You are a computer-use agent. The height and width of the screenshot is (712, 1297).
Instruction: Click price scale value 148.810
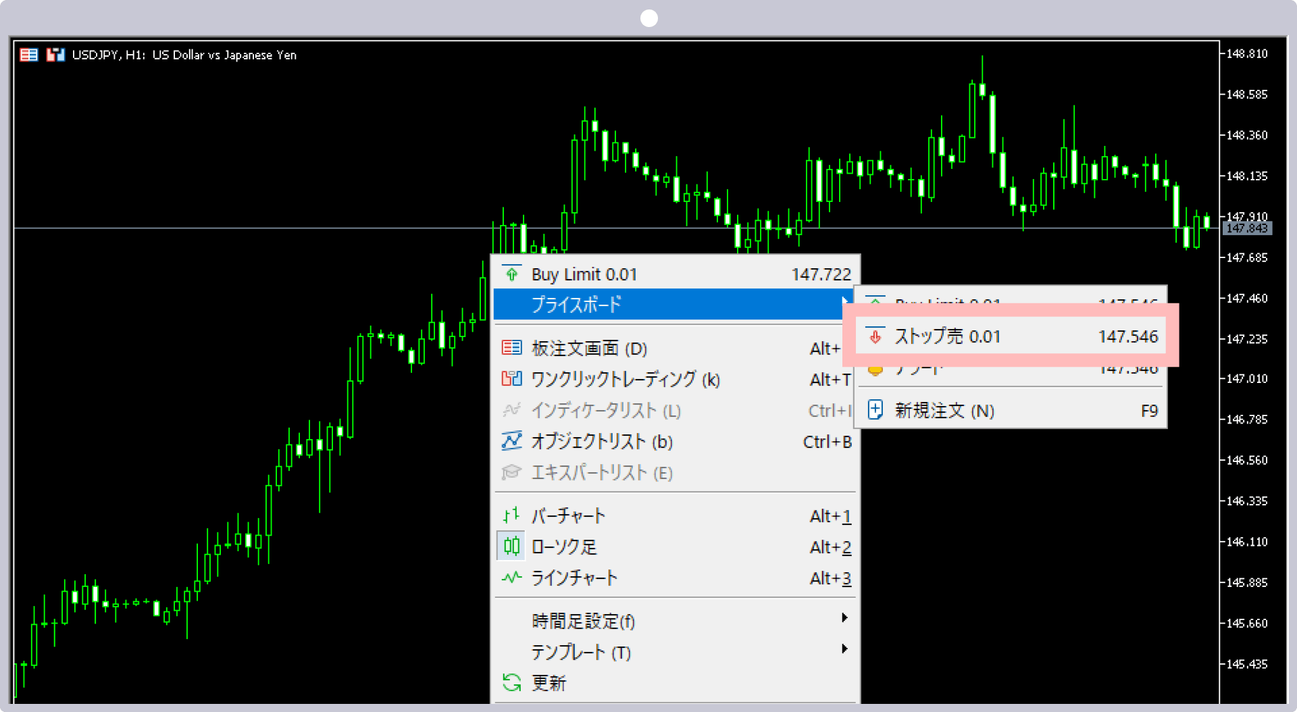coord(1247,53)
